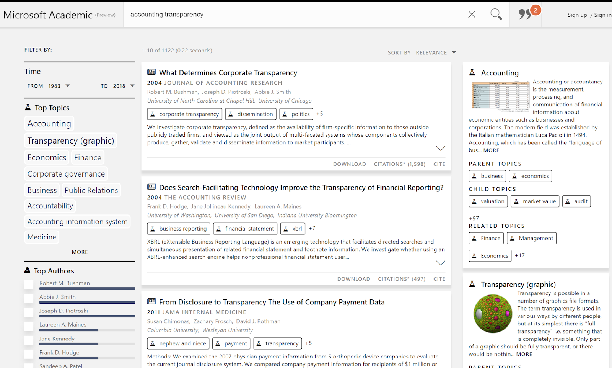Open the Sign up link
The height and width of the screenshot is (368, 612).
(x=577, y=15)
